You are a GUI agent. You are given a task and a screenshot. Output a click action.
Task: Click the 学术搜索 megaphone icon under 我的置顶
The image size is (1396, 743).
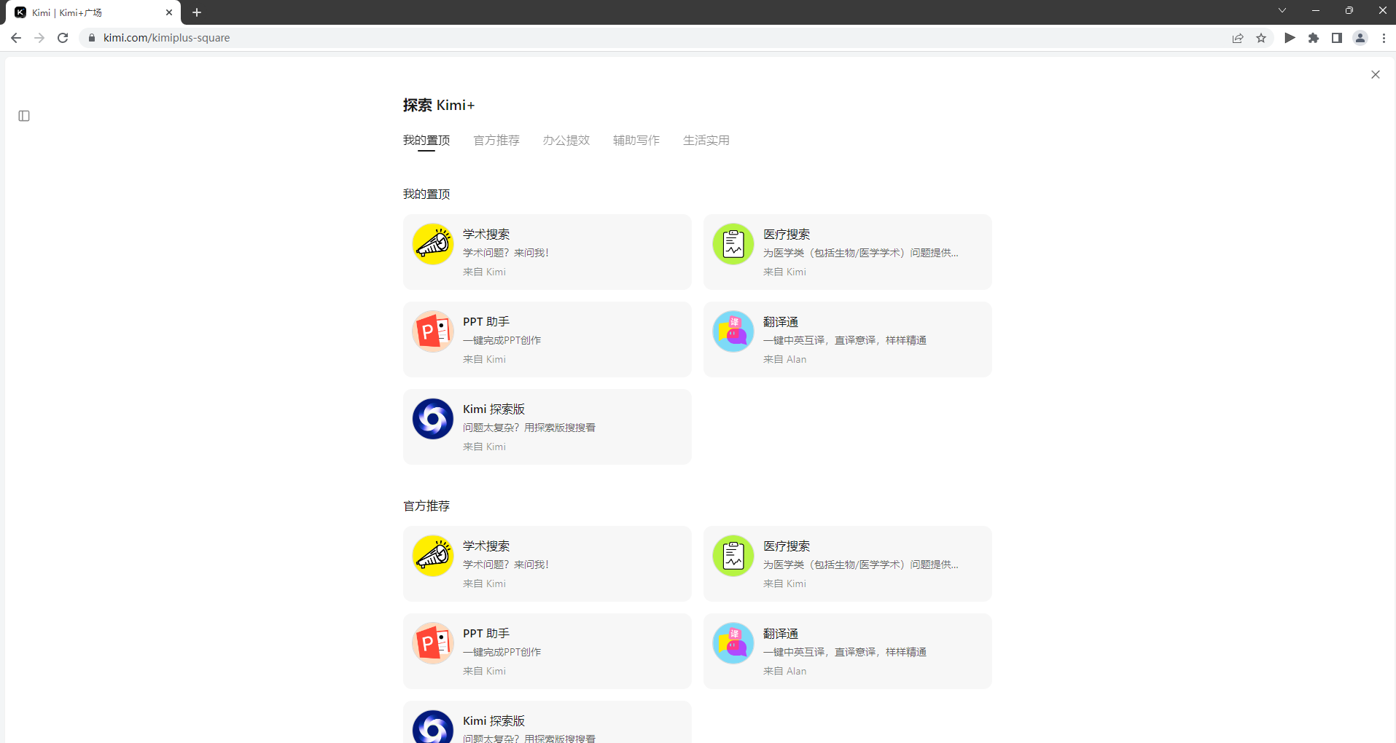coord(433,244)
